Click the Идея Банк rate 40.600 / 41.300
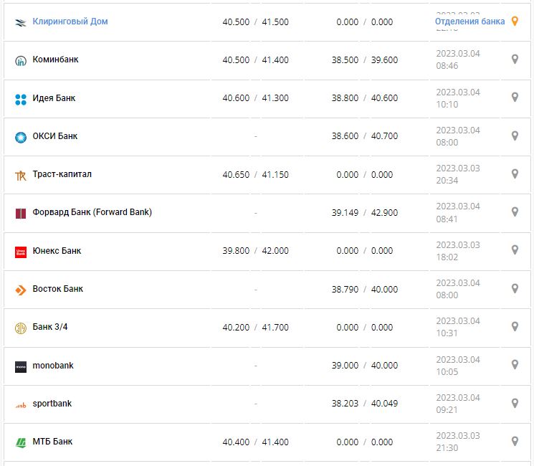 (255, 98)
